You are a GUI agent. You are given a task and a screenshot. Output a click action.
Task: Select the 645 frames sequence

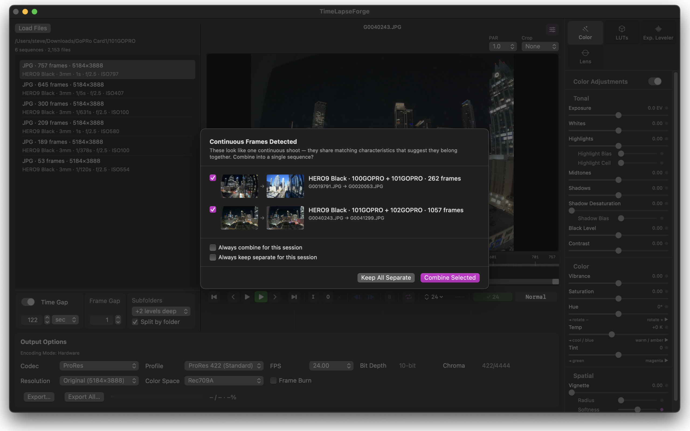(x=107, y=89)
